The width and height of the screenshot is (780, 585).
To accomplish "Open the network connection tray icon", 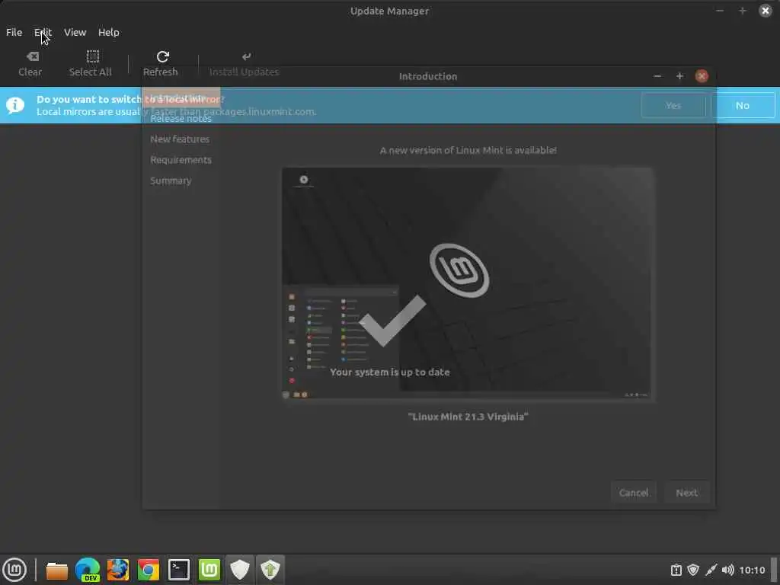I will 711,570.
